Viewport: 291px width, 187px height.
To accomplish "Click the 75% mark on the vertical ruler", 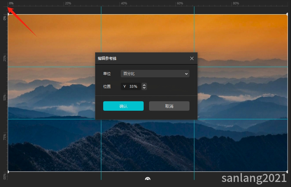I will 5,137.
